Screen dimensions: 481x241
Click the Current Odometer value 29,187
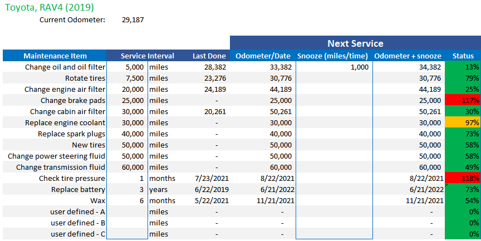click(132, 20)
